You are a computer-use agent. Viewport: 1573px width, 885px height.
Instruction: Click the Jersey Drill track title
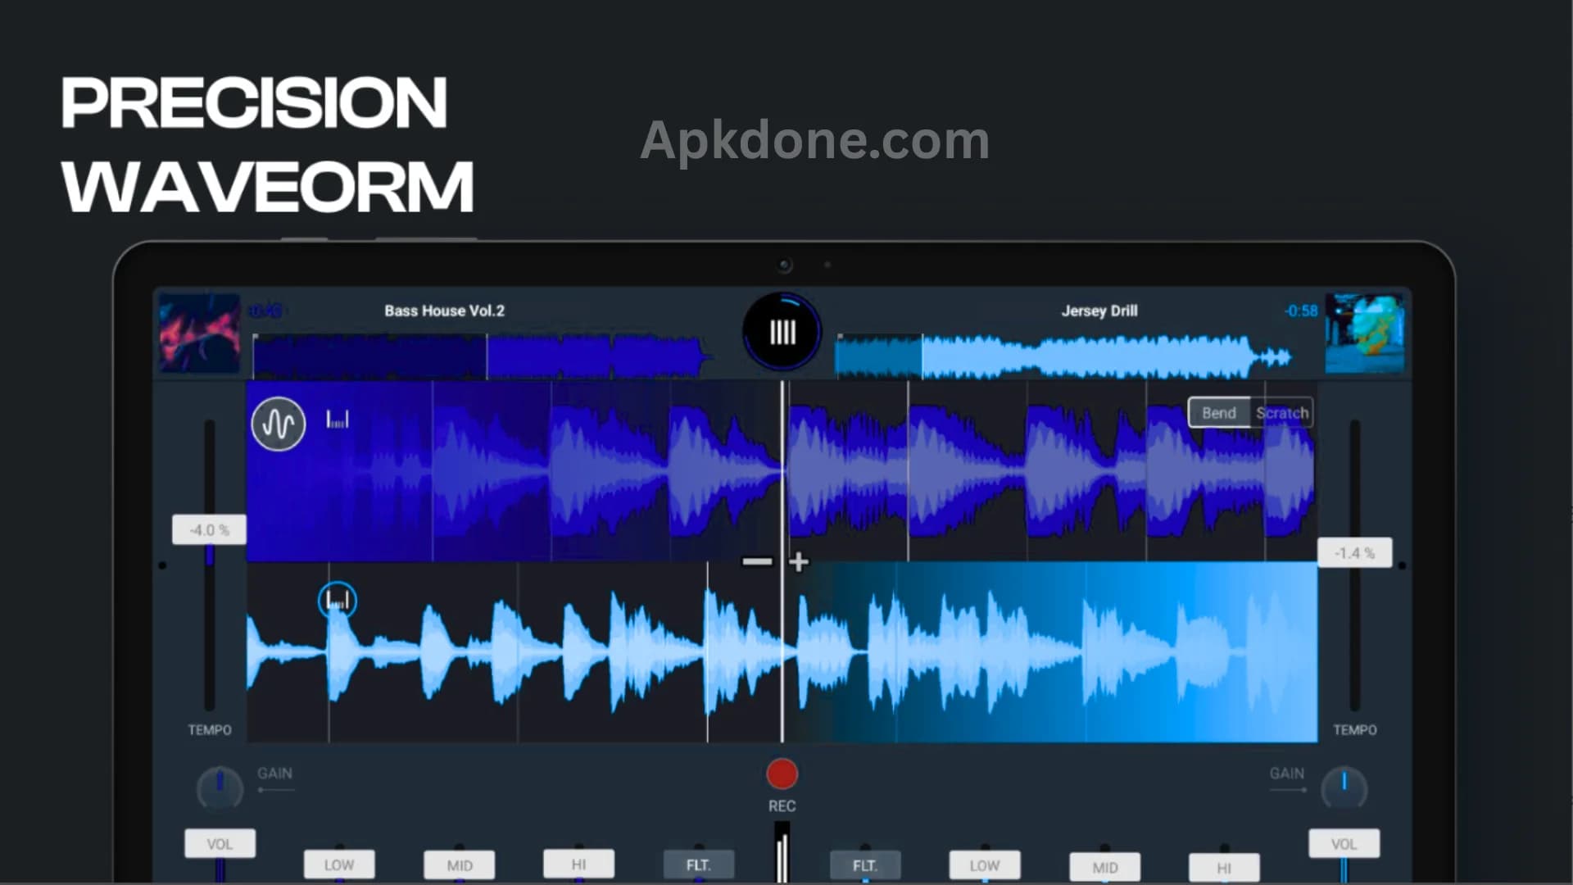[x=1099, y=311]
